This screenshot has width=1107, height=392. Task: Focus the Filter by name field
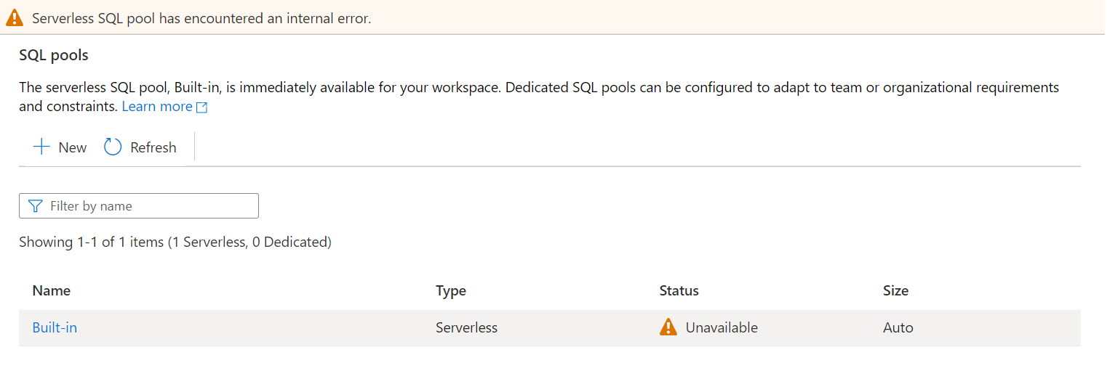coord(139,206)
